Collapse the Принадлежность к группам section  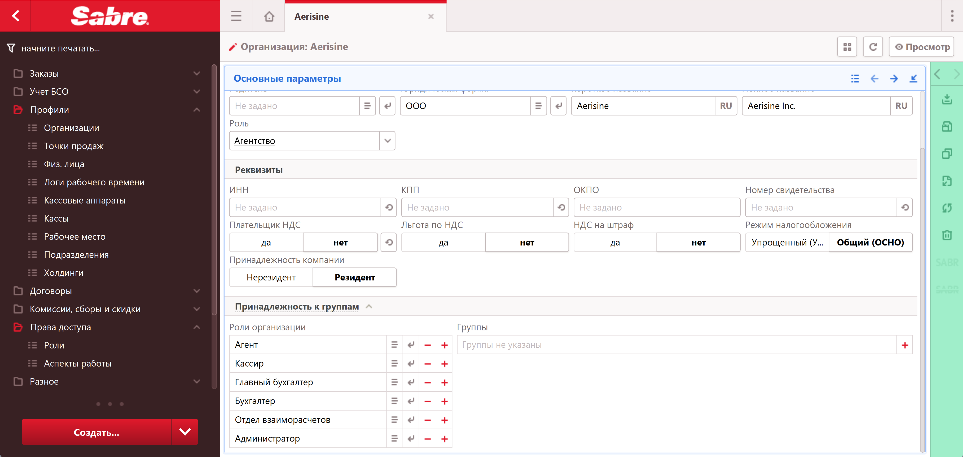[369, 307]
